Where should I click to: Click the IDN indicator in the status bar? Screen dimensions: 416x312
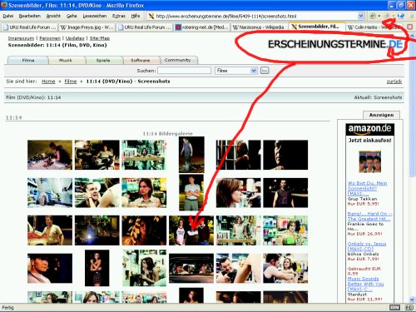pyautogui.click(x=394, y=307)
